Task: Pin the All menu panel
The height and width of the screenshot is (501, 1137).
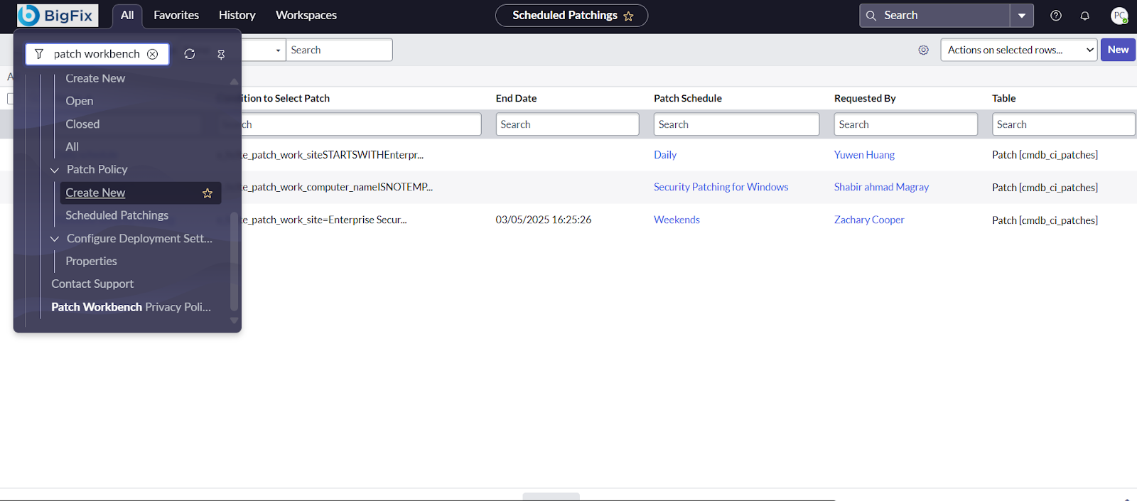Action: (x=221, y=54)
